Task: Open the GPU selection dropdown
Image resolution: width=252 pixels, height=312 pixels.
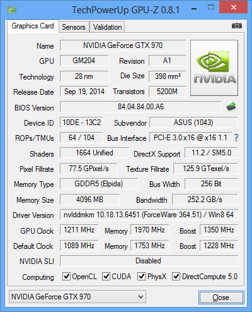Action: (x=77, y=297)
